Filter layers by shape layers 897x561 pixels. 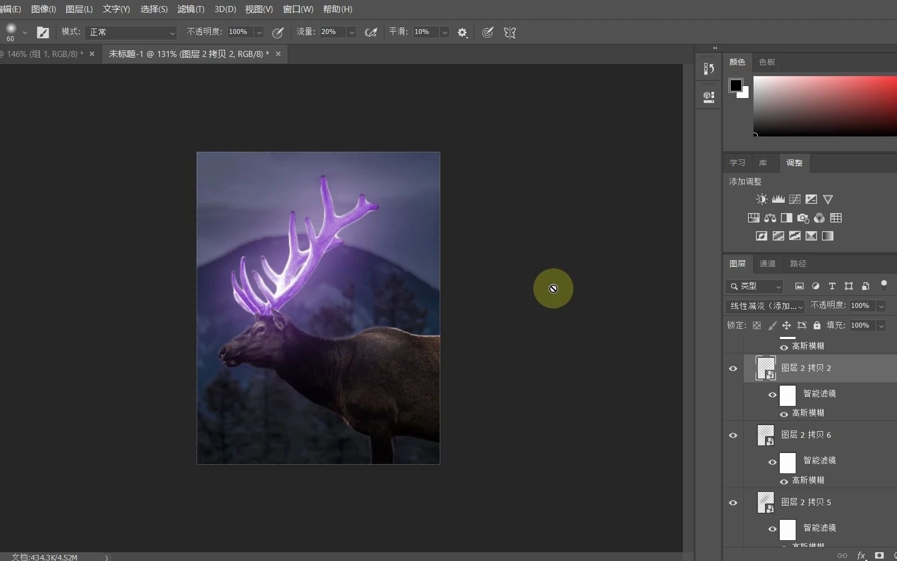point(849,286)
